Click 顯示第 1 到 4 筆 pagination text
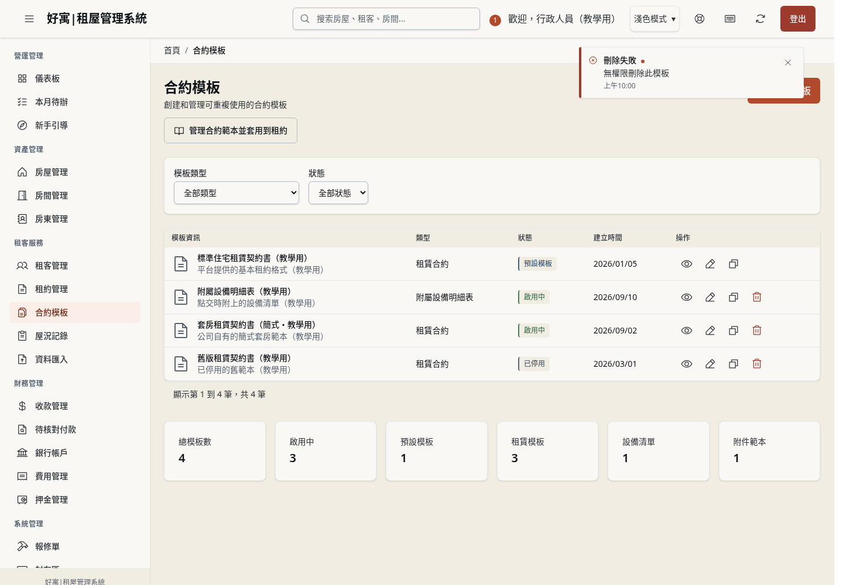This screenshot has height=585, width=843. [220, 394]
